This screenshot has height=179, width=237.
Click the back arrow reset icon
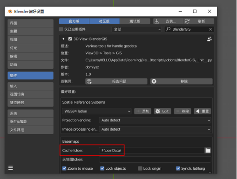tap(197, 111)
